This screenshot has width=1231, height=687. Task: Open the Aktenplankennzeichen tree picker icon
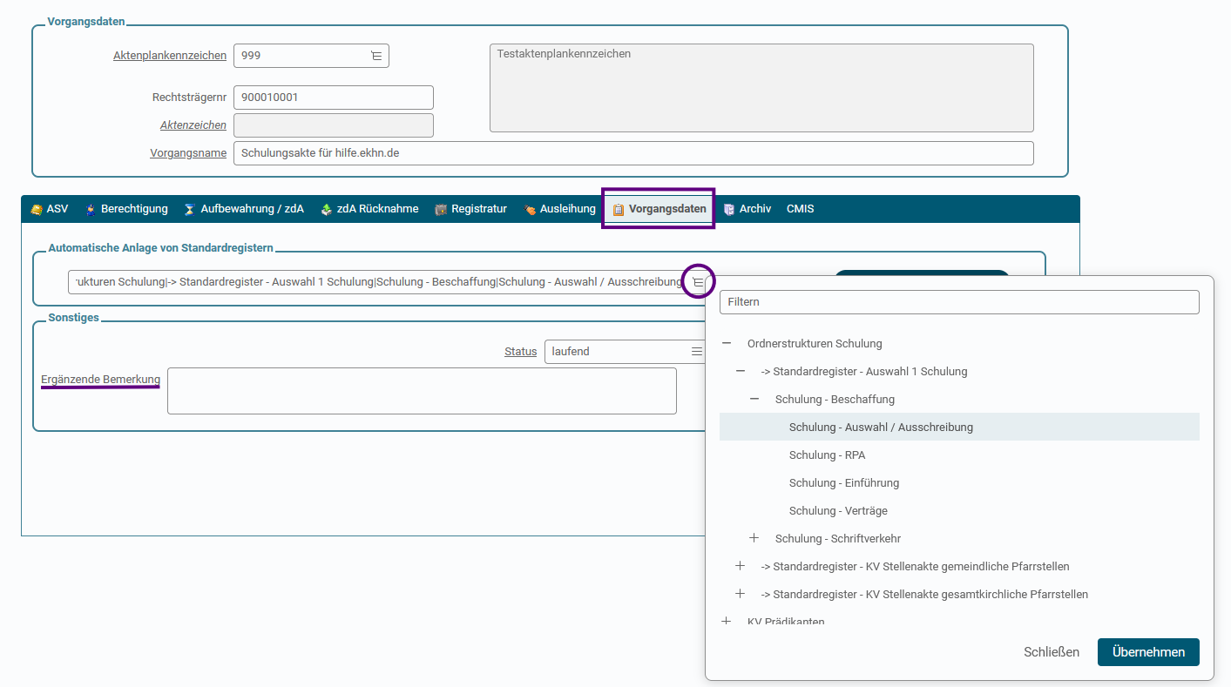pos(376,56)
